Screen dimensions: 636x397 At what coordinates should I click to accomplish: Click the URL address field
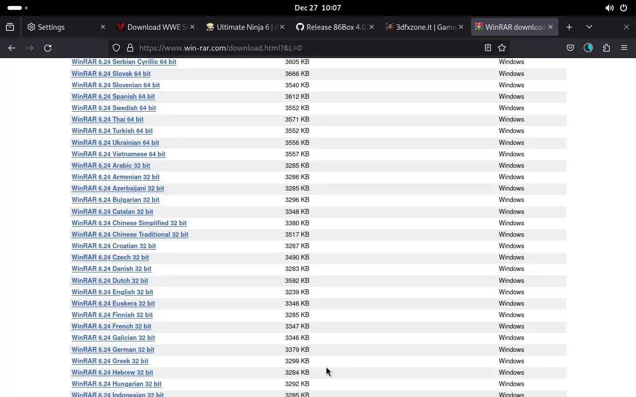(308, 48)
